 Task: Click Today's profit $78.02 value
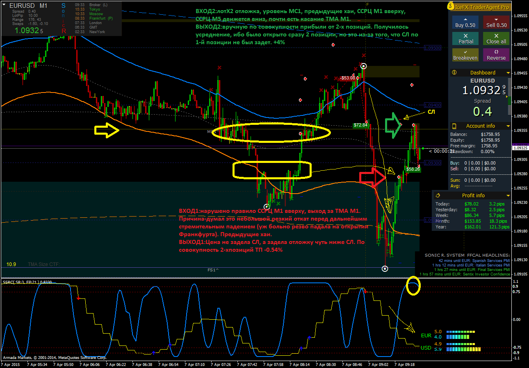pos(471,204)
